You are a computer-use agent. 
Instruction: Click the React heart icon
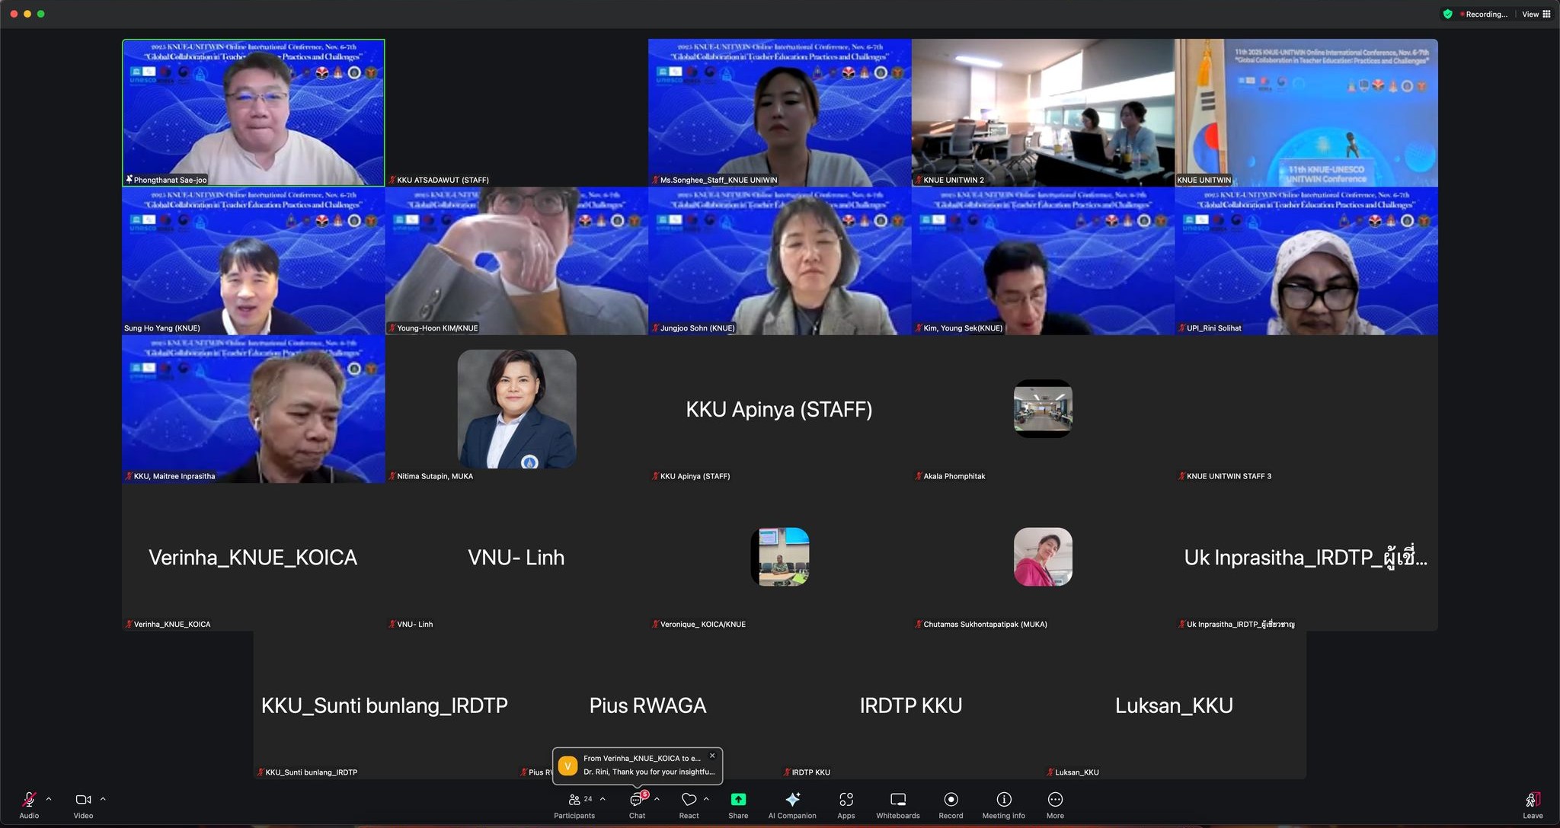pos(689,800)
